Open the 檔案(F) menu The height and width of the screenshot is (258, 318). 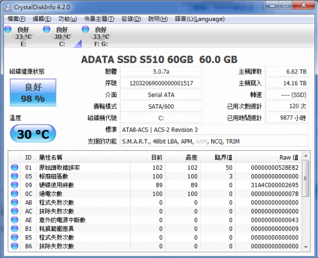pyautogui.click(x=16, y=19)
